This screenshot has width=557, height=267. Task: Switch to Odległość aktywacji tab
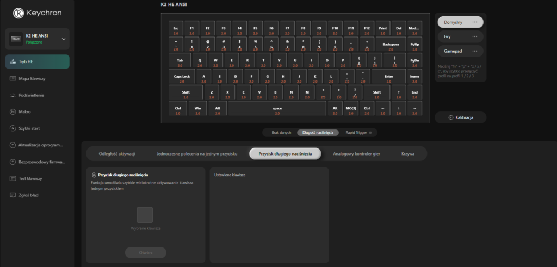[117, 154]
